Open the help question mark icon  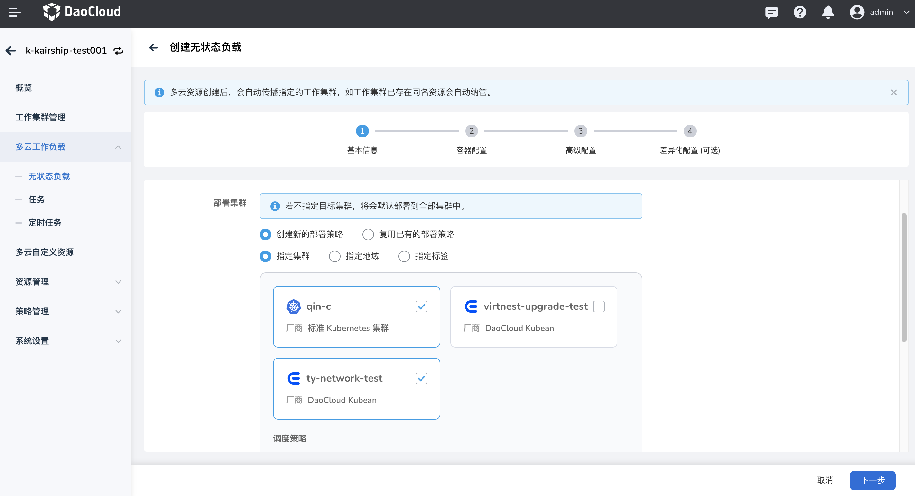point(800,13)
